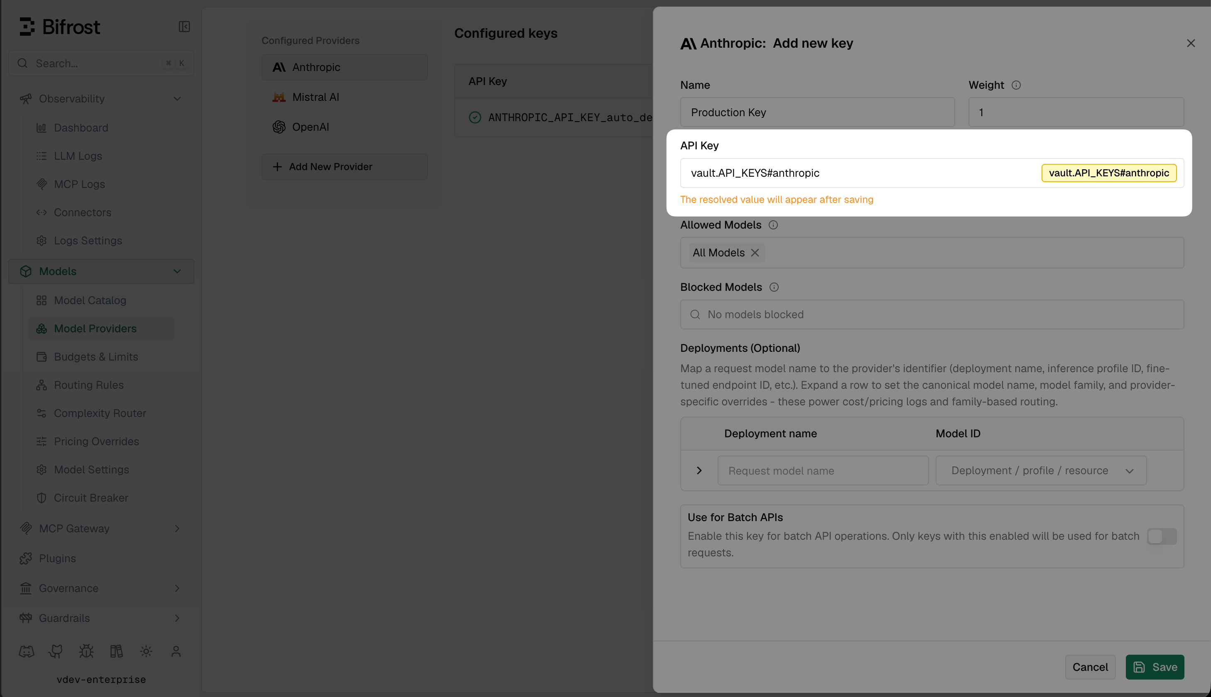Open the Discord community icon in sidebar footer
Screen dimensions: 1211x697
point(26,651)
